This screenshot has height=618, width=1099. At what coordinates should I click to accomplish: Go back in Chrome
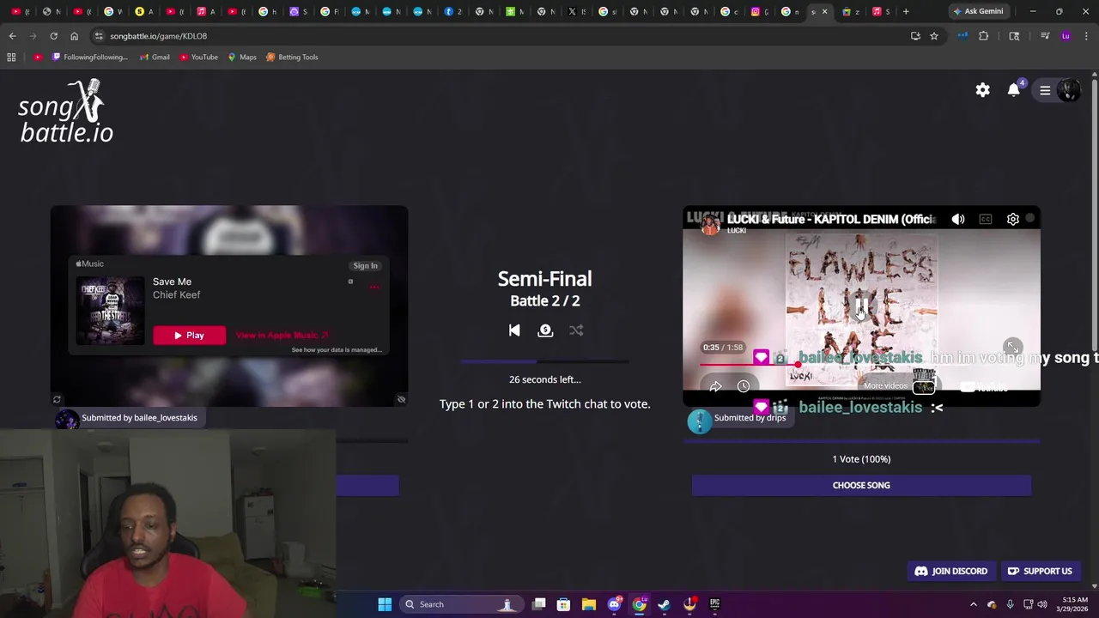tap(12, 36)
